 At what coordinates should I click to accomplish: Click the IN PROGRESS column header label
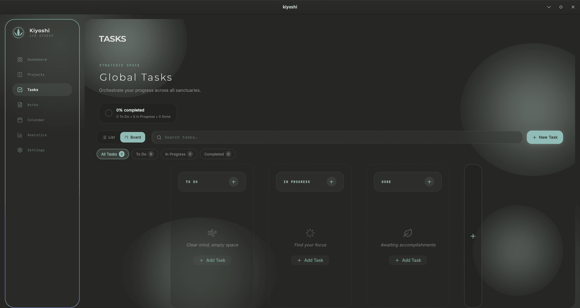[297, 182]
